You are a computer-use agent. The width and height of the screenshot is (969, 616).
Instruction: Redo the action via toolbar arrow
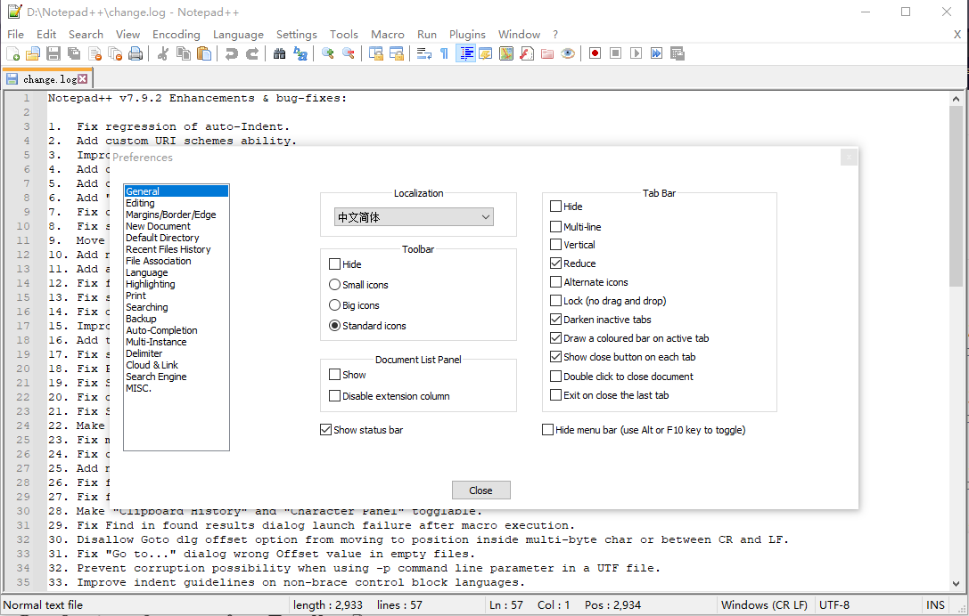pos(252,53)
